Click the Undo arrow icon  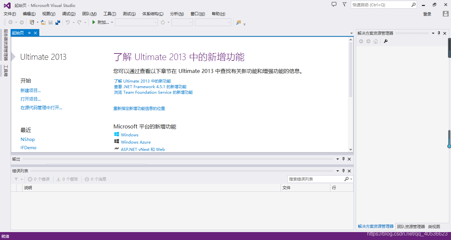pyautogui.click(x=68, y=22)
